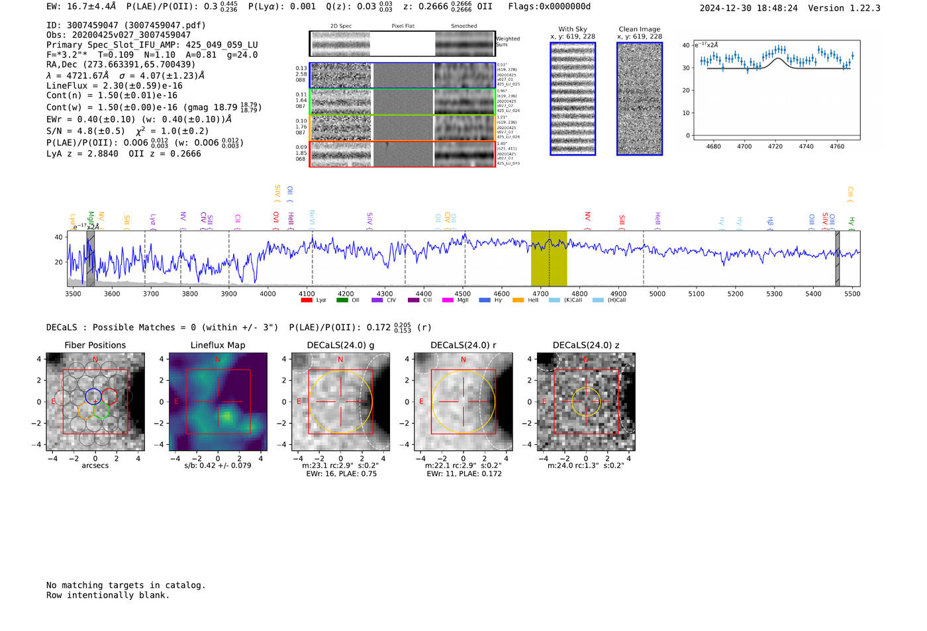Click the Weighted Sum spectrum strip

tap(402, 44)
